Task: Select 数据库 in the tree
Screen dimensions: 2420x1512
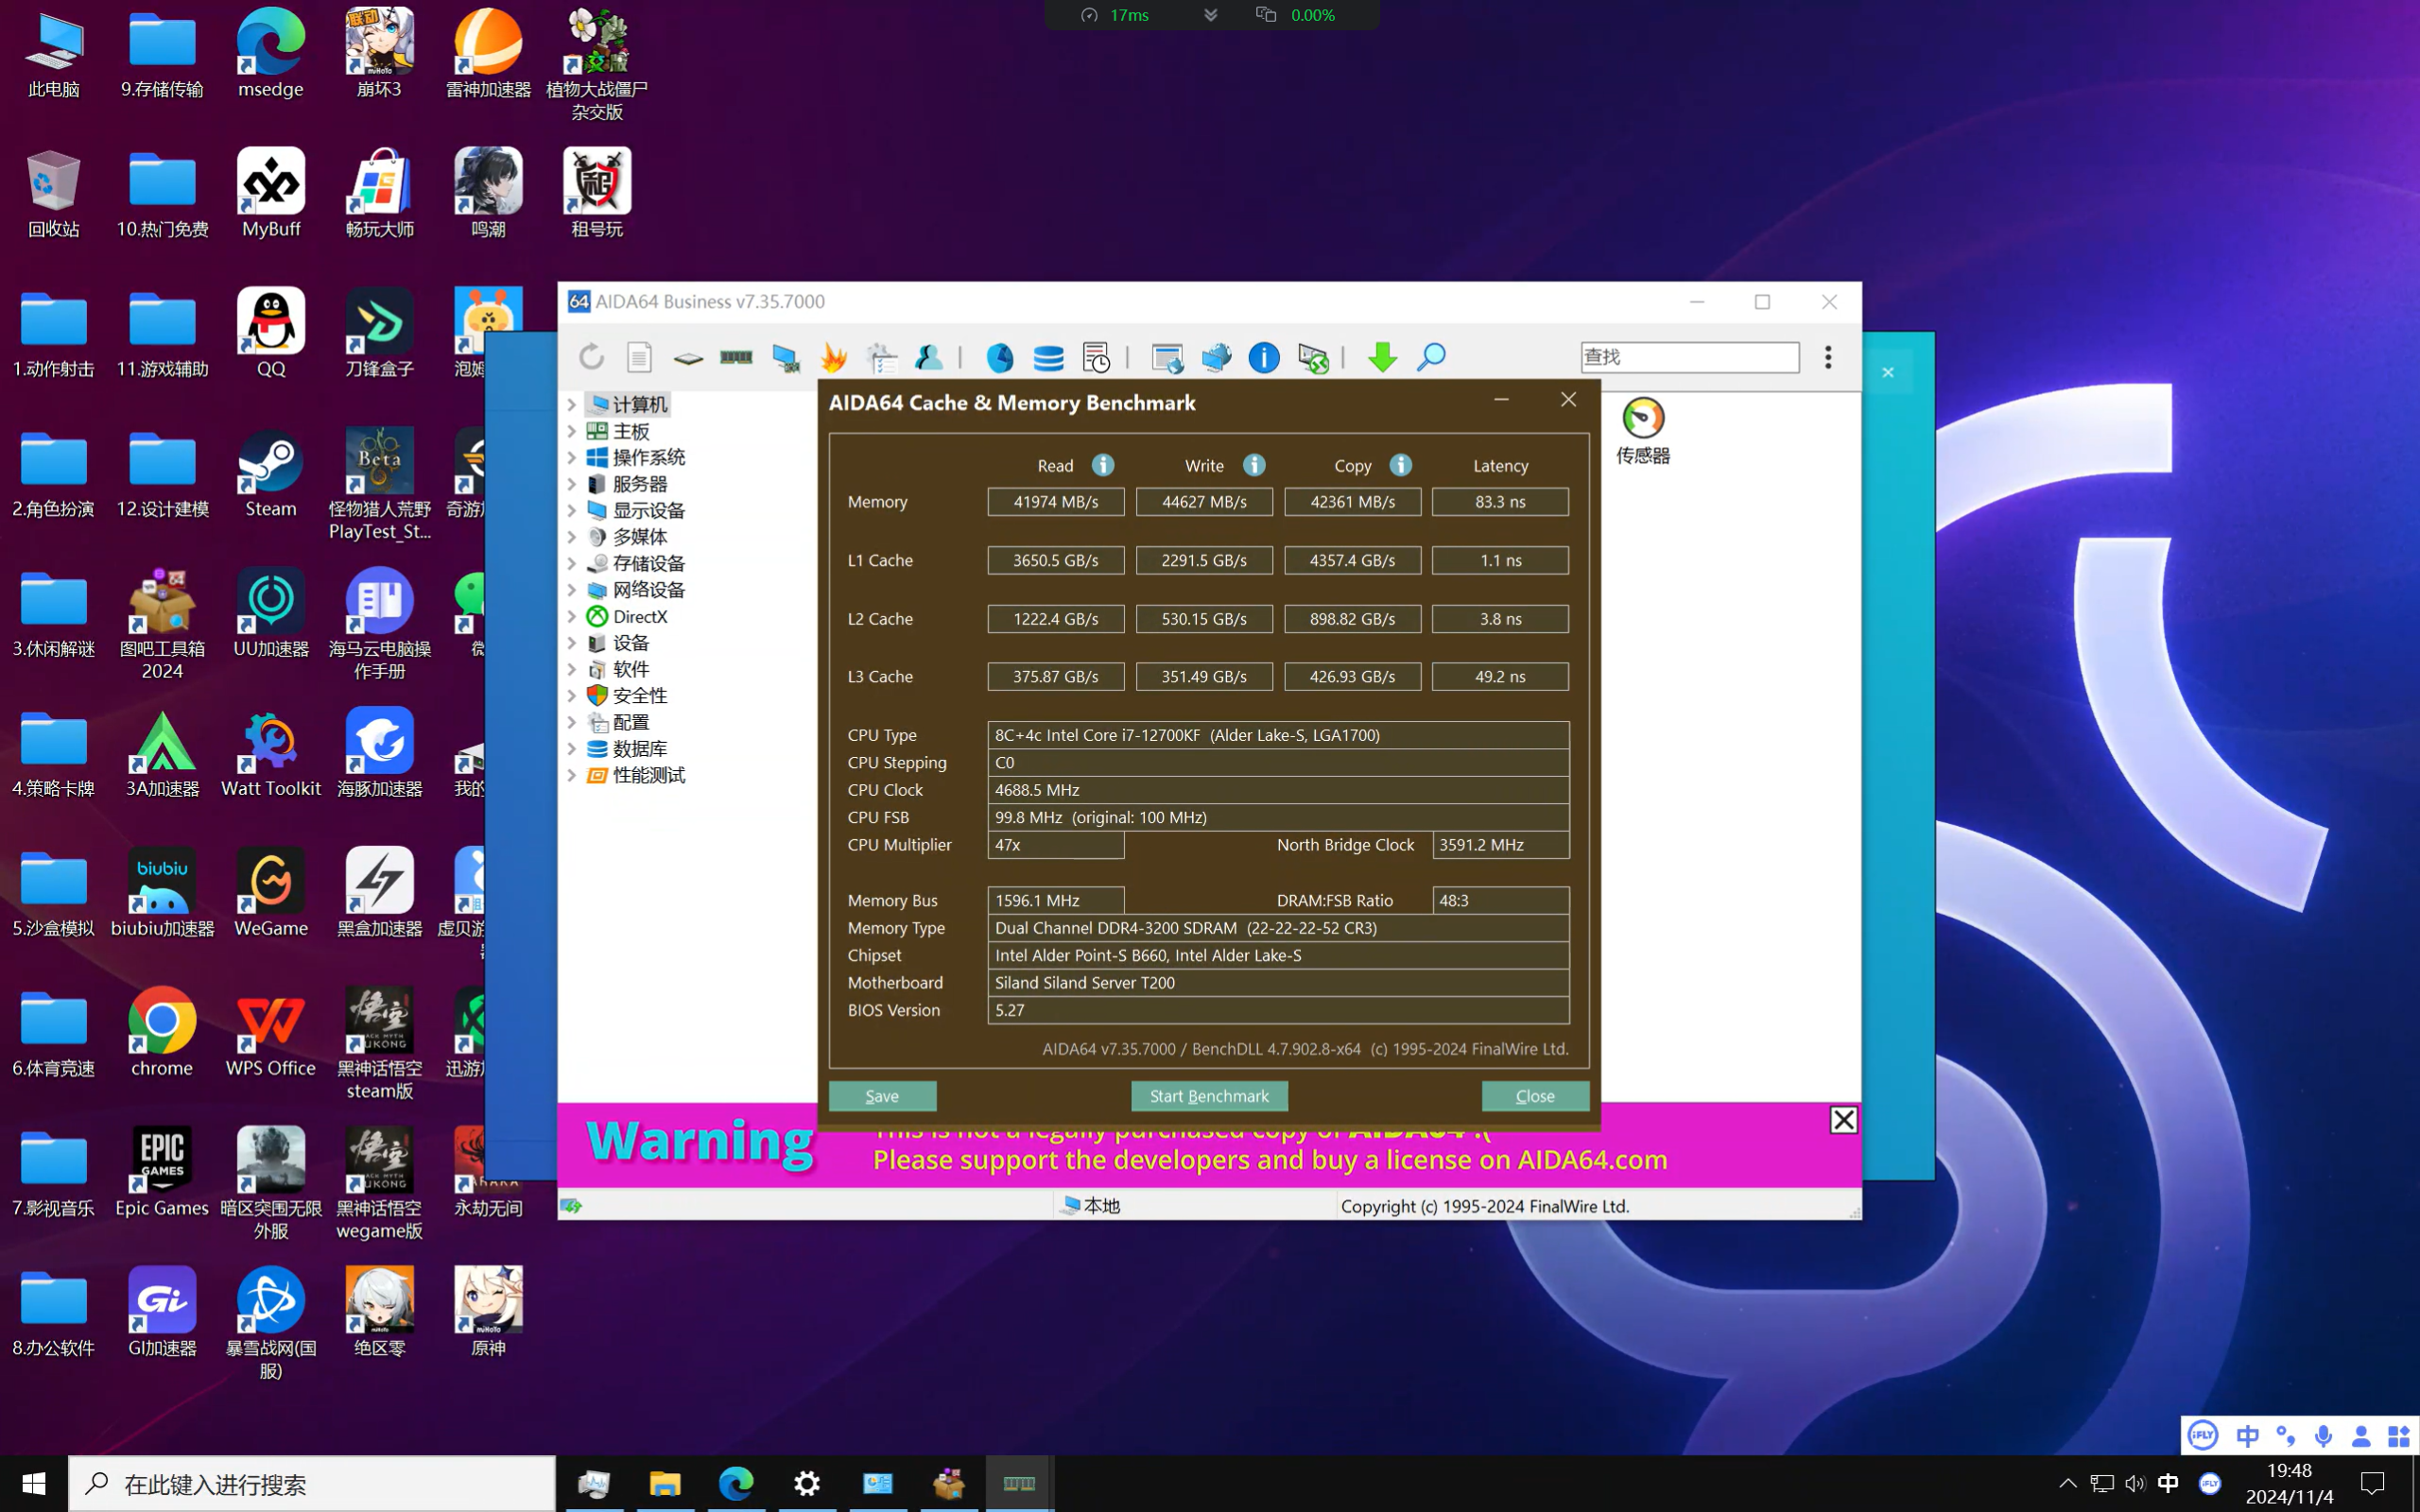Action: click(x=639, y=748)
